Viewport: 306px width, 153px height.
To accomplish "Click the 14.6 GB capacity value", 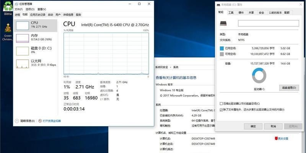I will coord(285,63).
